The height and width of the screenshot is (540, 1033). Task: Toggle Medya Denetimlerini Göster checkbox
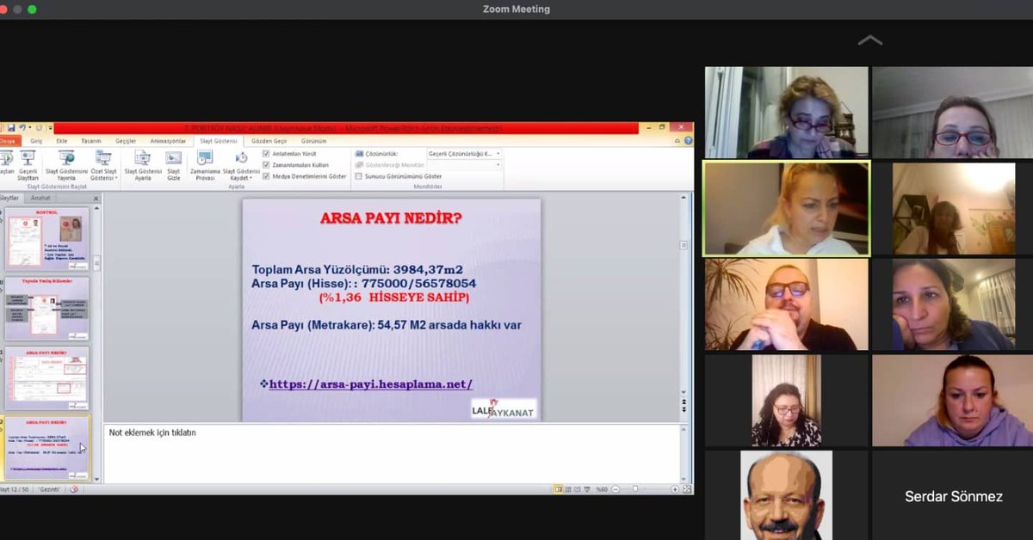pyautogui.click(x=266, y=175)
